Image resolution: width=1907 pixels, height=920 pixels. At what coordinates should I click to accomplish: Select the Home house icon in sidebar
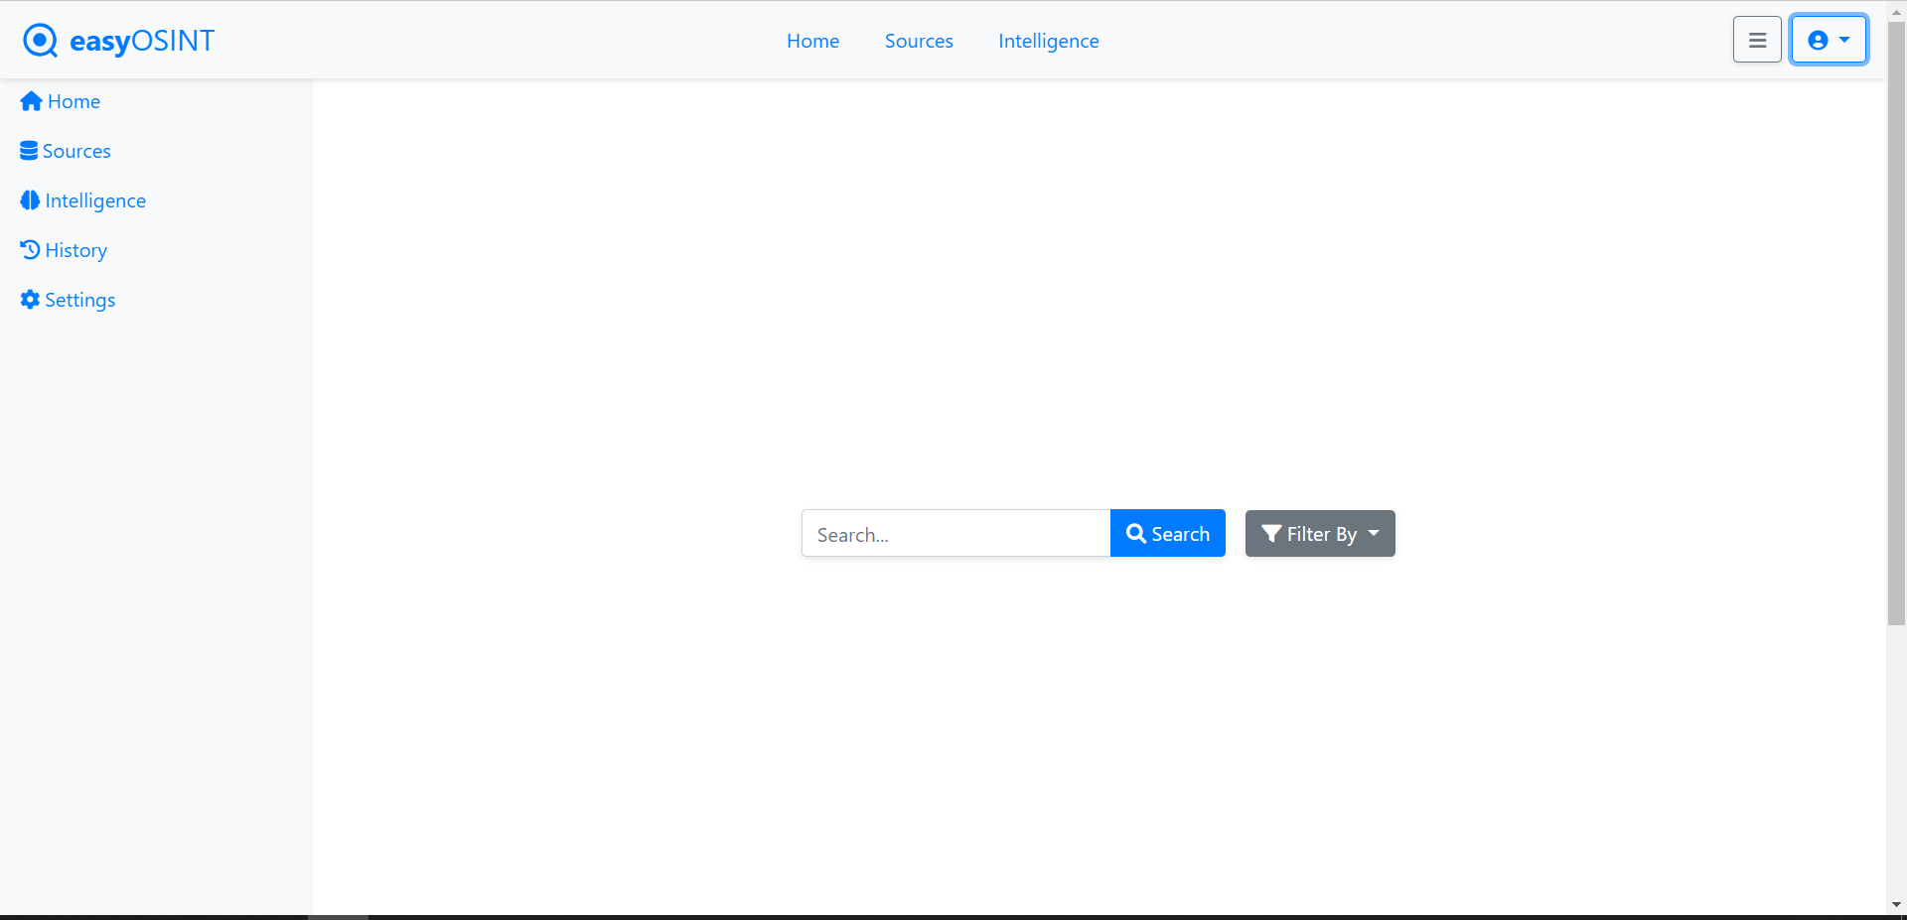tap(29, 100)
